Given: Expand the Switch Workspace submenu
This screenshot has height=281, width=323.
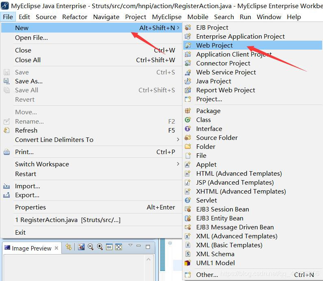Looking at the screenshot, I should (178, 164).
